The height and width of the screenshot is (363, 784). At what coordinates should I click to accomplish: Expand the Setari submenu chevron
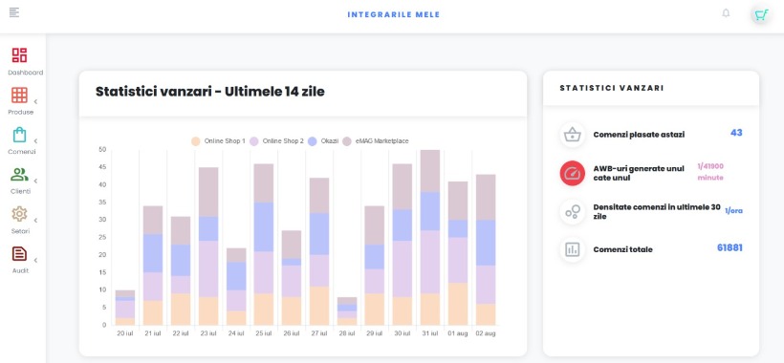pos(35,221)
